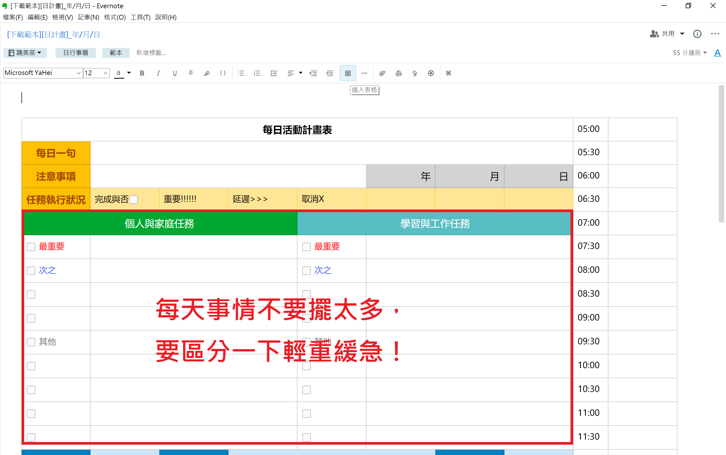Expand the font size 12 dropdown

pos(105,73)
